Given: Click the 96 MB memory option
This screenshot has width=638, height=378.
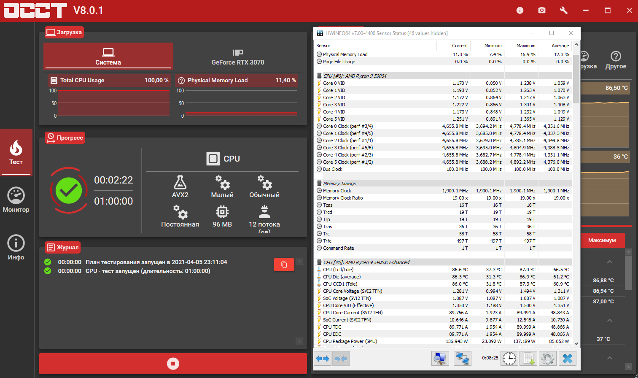Looking at the screenshot, I should [222, 216].
